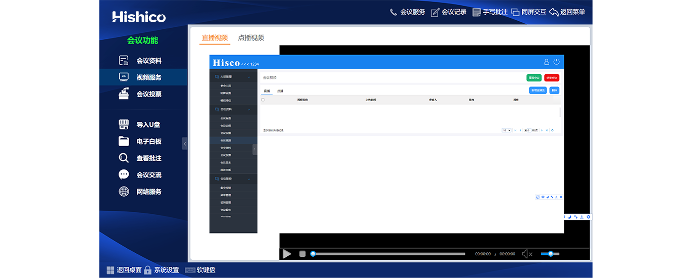The image size is (692, 278).
Task: Open 导入U盘 USB import
Action: coord(140,125)
